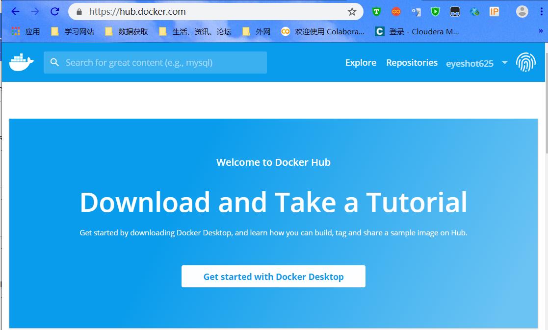Open the 数据获取 bookmark folder

[127, 32]
